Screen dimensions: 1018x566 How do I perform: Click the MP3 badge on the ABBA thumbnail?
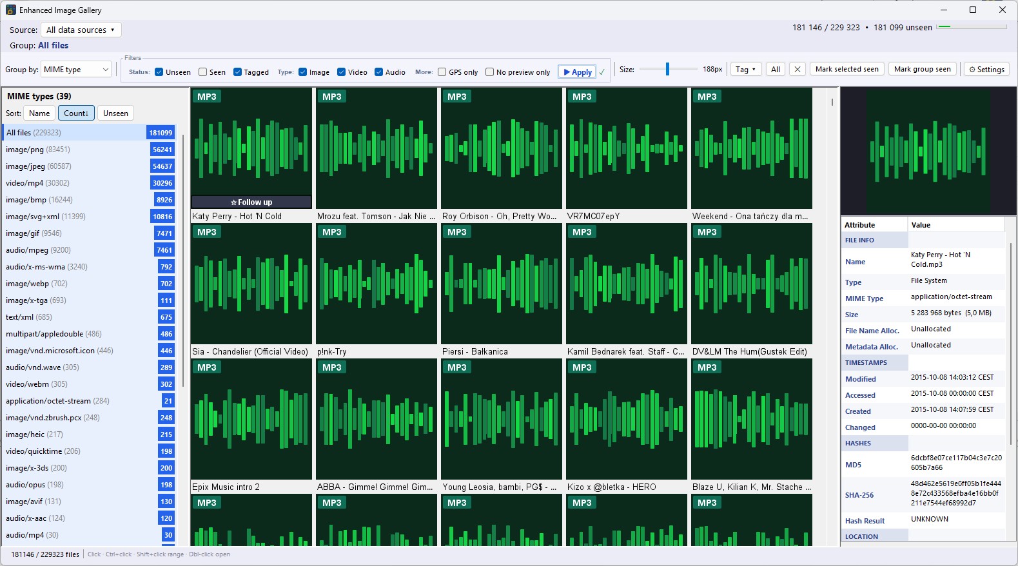332,367
